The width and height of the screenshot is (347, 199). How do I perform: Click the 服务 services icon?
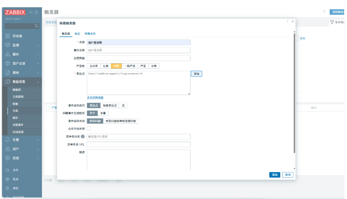pos(8,54)
